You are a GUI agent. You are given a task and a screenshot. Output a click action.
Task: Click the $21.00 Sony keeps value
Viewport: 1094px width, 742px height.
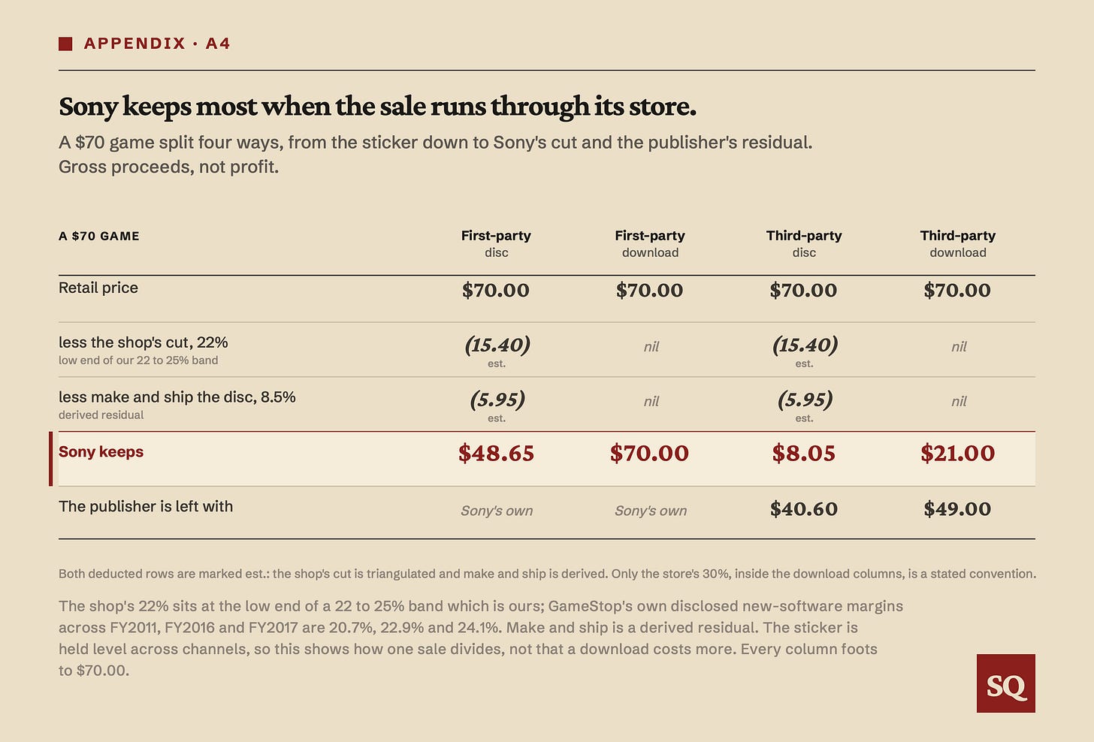pos(958,453)
